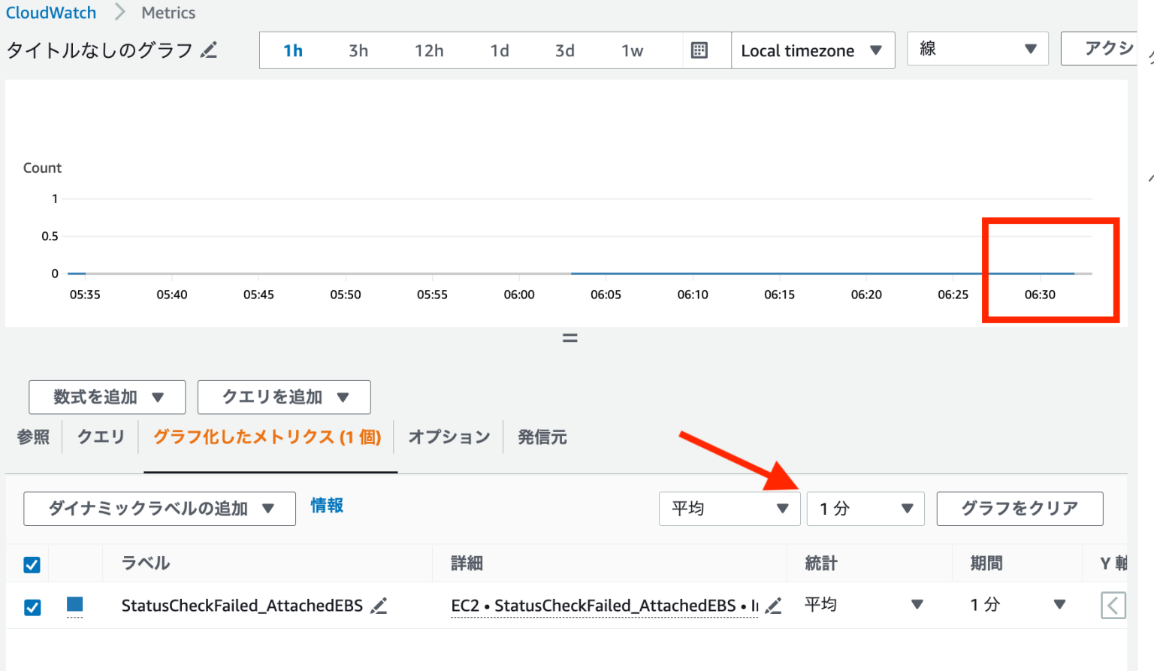Edit the StatusCheckFailed_AttachedEBS label with its pencil icon

(x=379, y=606)
